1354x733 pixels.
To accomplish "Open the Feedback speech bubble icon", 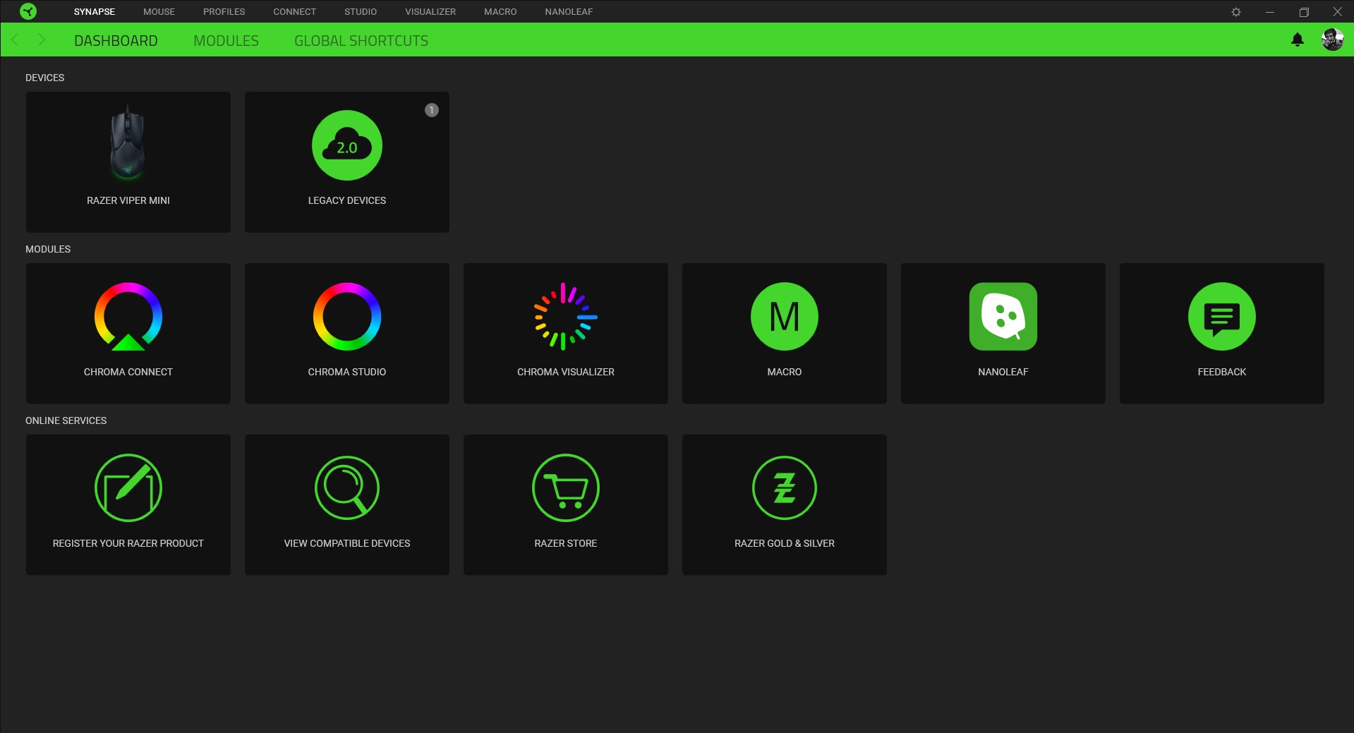I will [x=1222, y=317].
